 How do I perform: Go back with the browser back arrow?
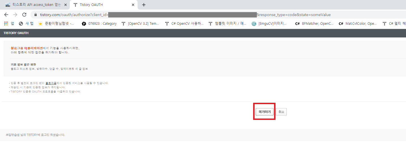(6, 15)
